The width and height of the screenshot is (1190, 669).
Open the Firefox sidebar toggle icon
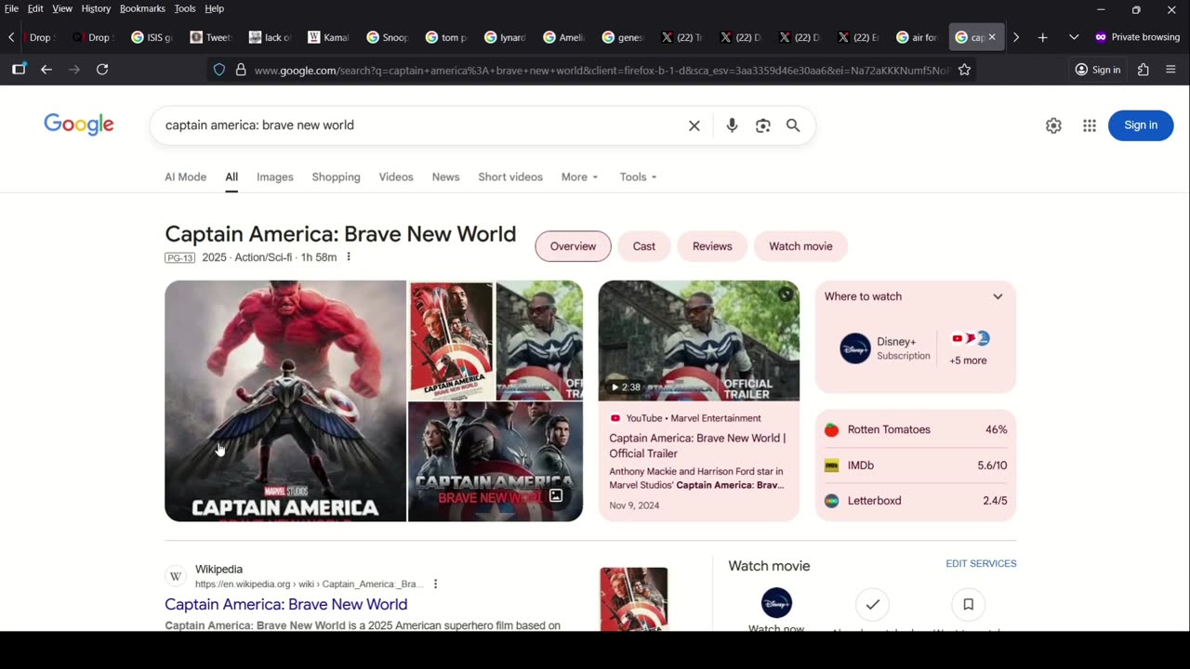19,70
